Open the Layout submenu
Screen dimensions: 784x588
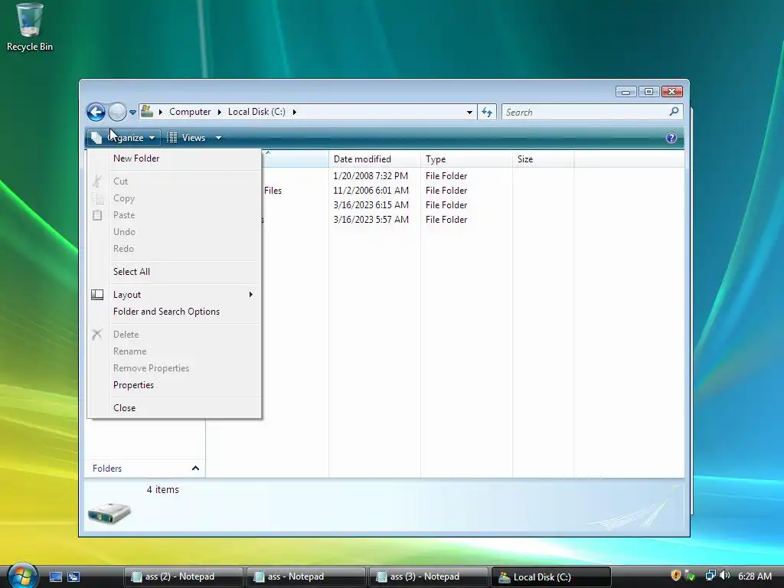[174, 295]
